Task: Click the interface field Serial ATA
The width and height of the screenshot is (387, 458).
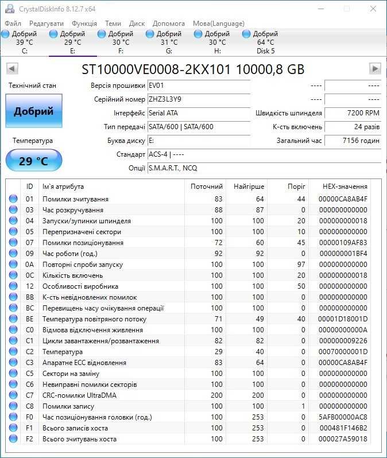Action: tap(199, 113)
